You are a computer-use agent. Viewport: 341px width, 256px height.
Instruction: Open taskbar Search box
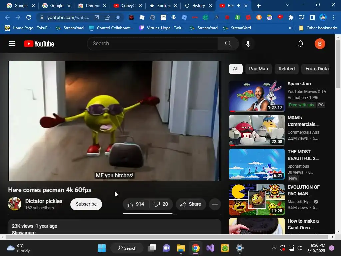tap(127, 248)
